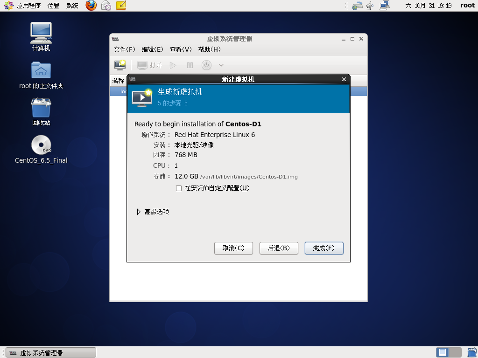This screenshot has width=478, height=358.
Task: Click the Open (打开) toolbar button
Action: (149, 65)
